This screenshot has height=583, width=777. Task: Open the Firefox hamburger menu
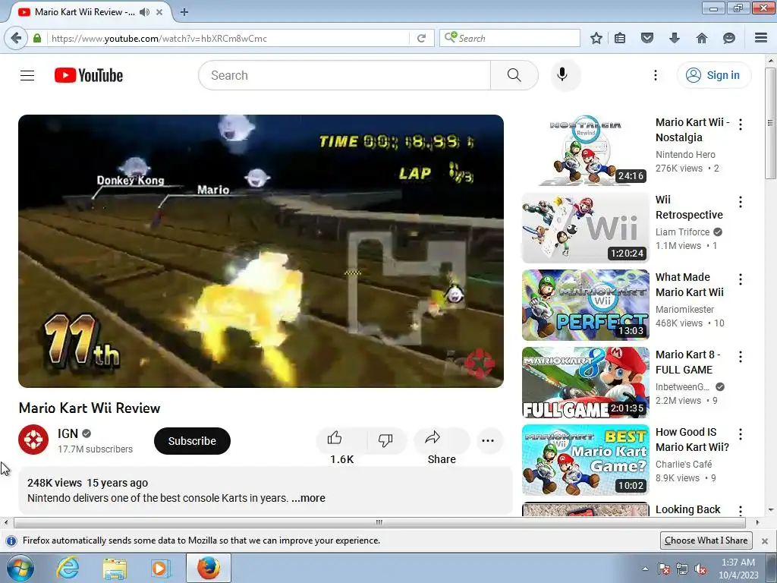[x=761, y=38]
